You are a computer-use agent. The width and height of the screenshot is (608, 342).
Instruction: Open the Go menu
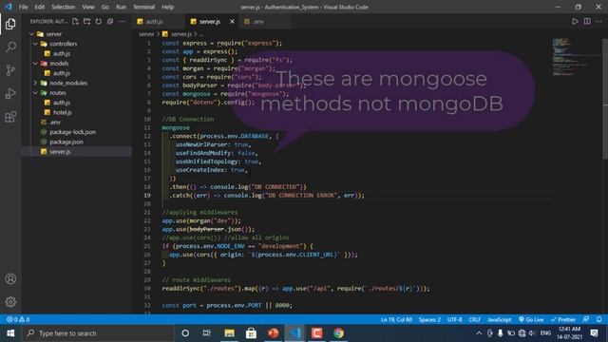point(105,7)
